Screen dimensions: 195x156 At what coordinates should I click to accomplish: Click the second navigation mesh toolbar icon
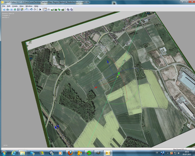72,9
